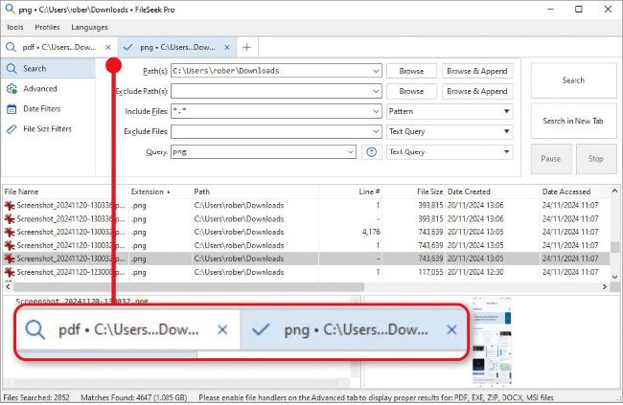Image resolution: width=623 pixels, height=405 pixels.
Task: Close the pdf search tab
Action: pyautogui.click(x=108, y=47)
